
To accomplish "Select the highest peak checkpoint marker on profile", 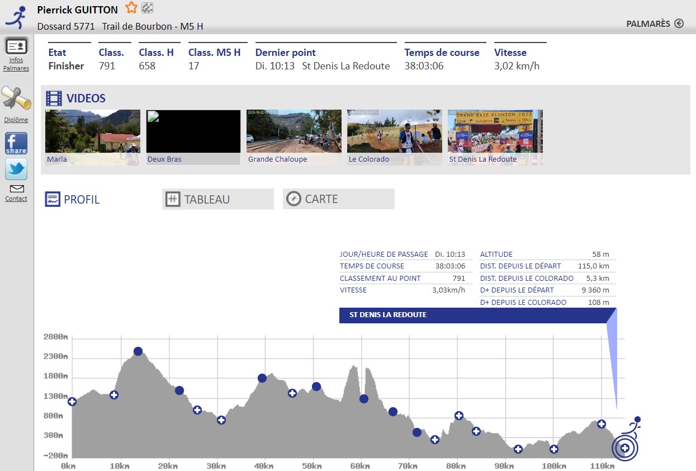I will [x=138, y=351].
